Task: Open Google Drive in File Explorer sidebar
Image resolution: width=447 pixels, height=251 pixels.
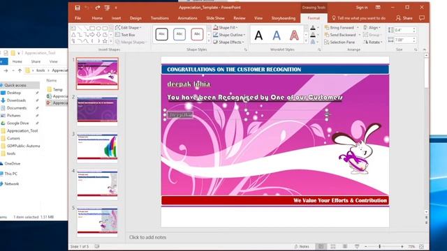Action: coord(17,123)
